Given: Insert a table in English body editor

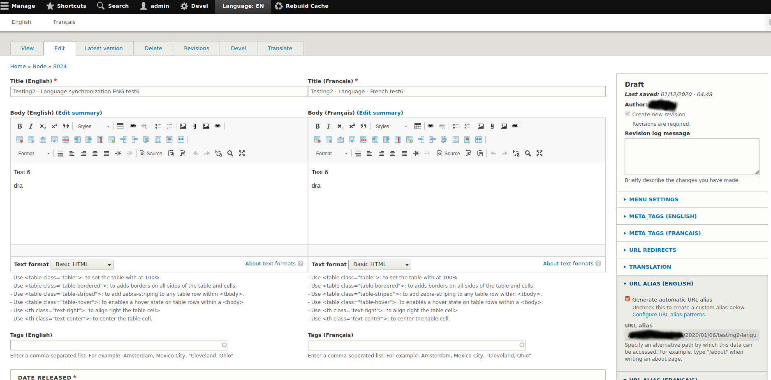Looking at the screenshot, I should click(120, 126).
